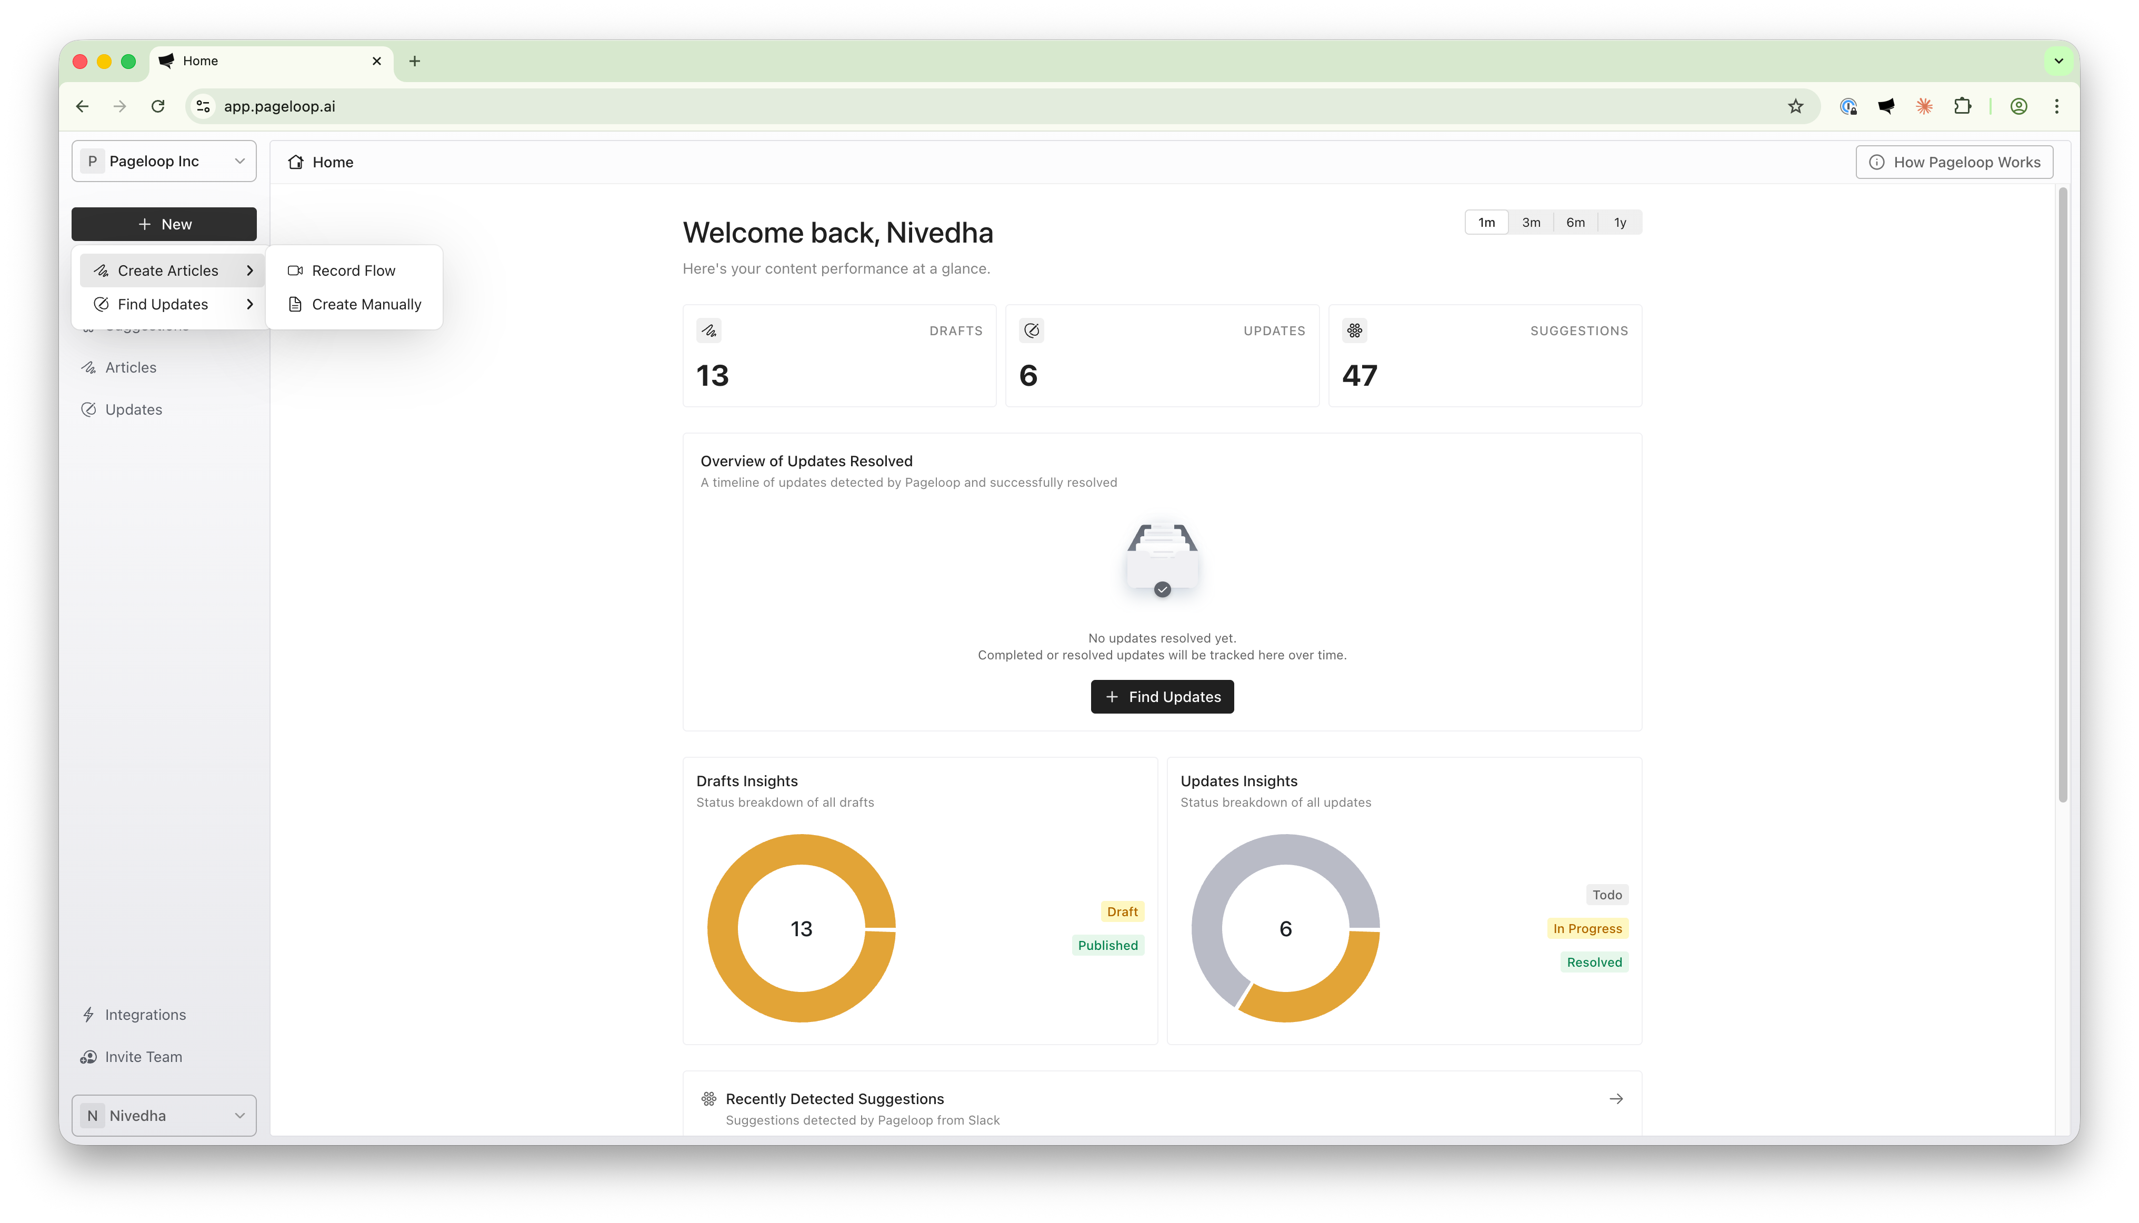The width and height of the screenshot is (2139, 1223).
Task: Open recently detected suggestions arrow
Action: tap(1616, 1099)
